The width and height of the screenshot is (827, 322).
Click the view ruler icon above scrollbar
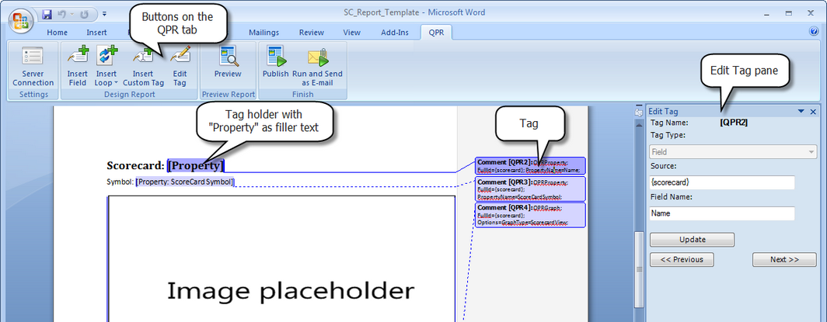[x=639, y=112]
